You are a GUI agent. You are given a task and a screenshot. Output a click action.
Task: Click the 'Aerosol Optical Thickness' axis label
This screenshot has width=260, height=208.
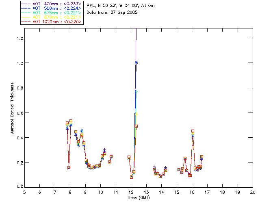(x=12, y=108)
